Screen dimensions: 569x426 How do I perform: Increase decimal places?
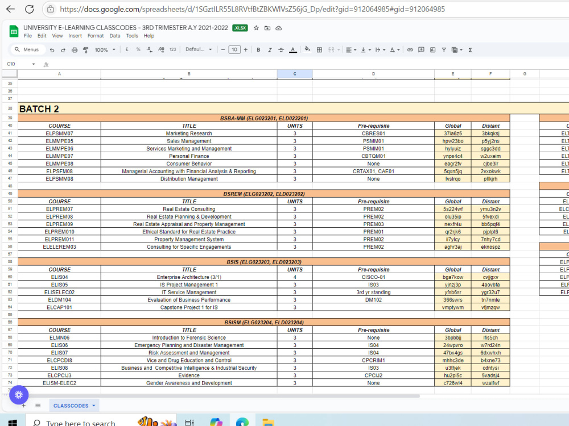coord(161,49)
